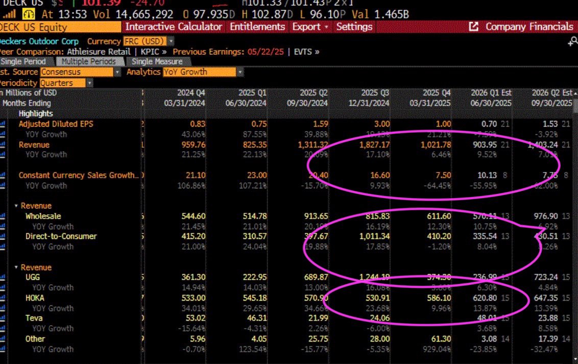Chart icon for YOY Growth under Teva
The width and height of the screenshot is (578, 364).
(3, 329)
